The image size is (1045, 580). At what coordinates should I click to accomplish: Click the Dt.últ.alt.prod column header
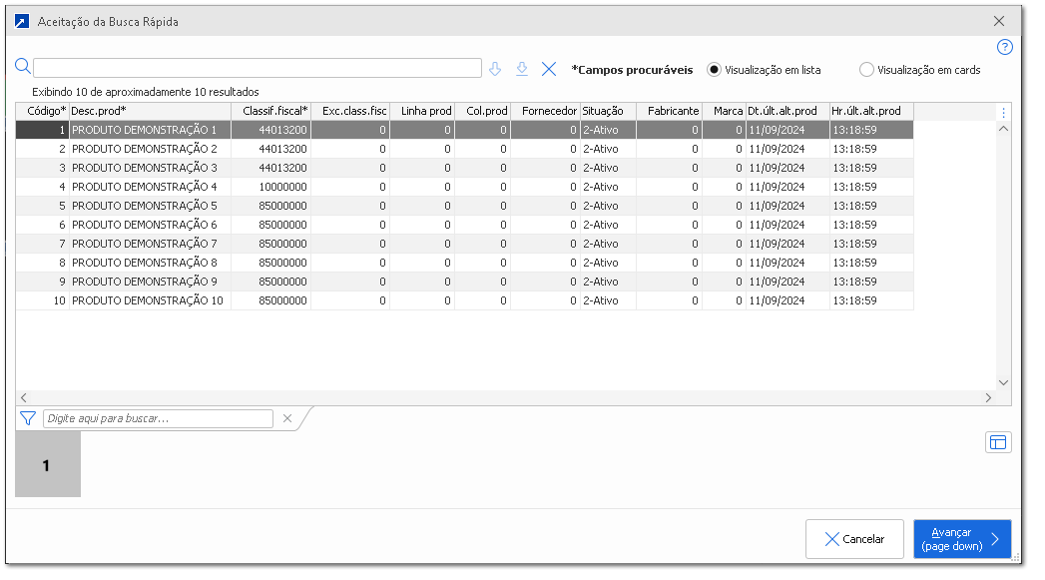[x=787, y=112]
